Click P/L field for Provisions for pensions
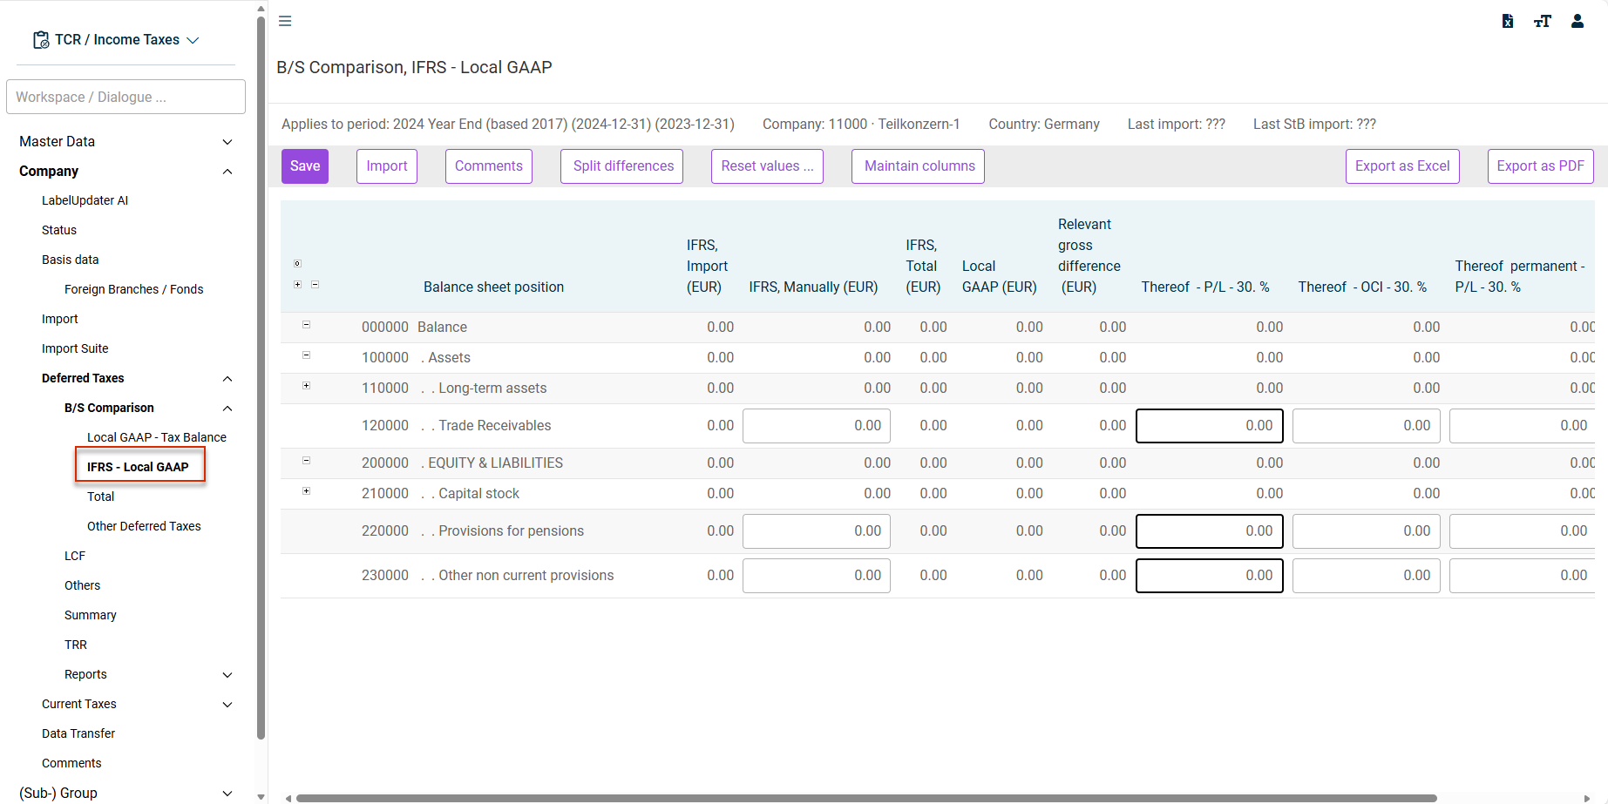The width and height of the screenshot is (1608, 804). 1210,531
